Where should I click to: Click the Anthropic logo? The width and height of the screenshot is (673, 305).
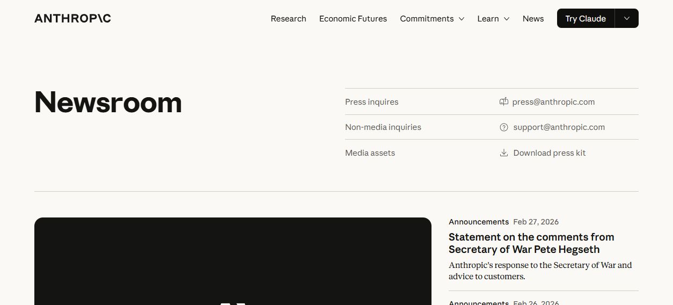coord(72,18)
